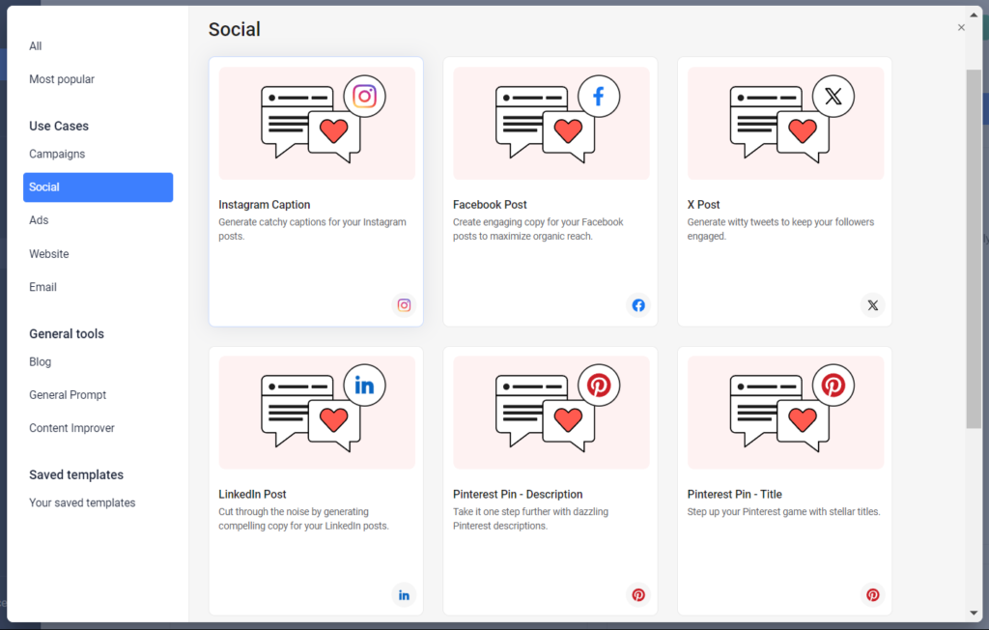Close the template dialog with the X button
This screenshot has width=989, height=630.
(x=961, y=27)
